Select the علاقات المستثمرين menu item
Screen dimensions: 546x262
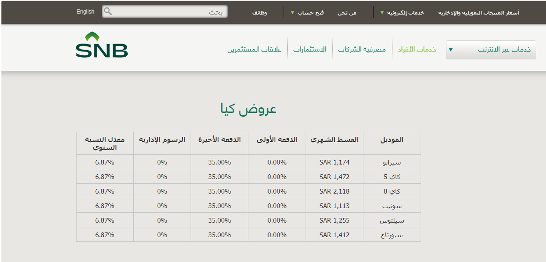click(x=254, y=49)
